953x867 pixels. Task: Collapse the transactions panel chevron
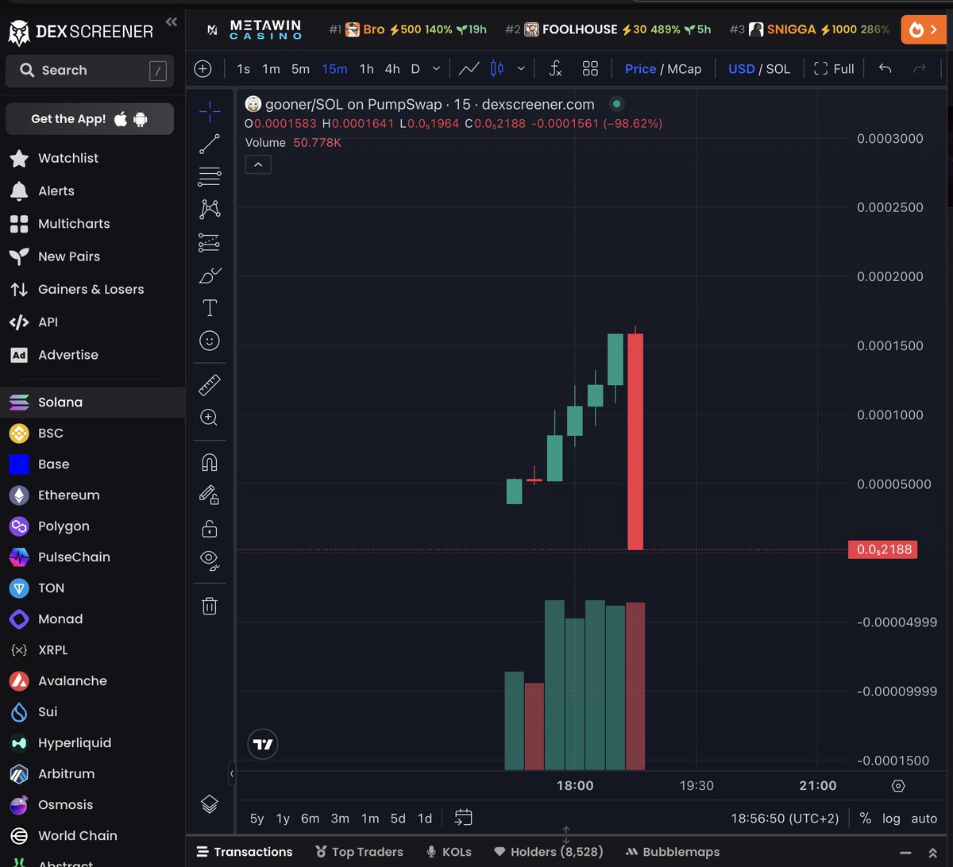(x=932, y=853)
